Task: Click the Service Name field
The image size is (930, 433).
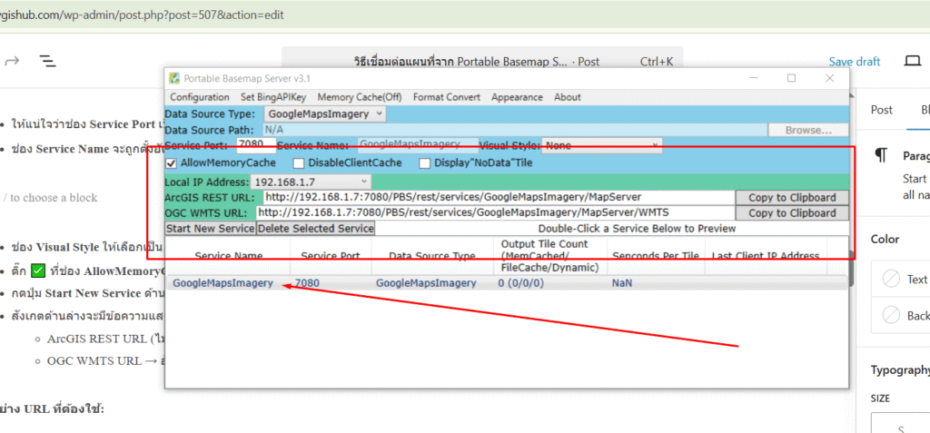Action: click(x=418, y=144)
